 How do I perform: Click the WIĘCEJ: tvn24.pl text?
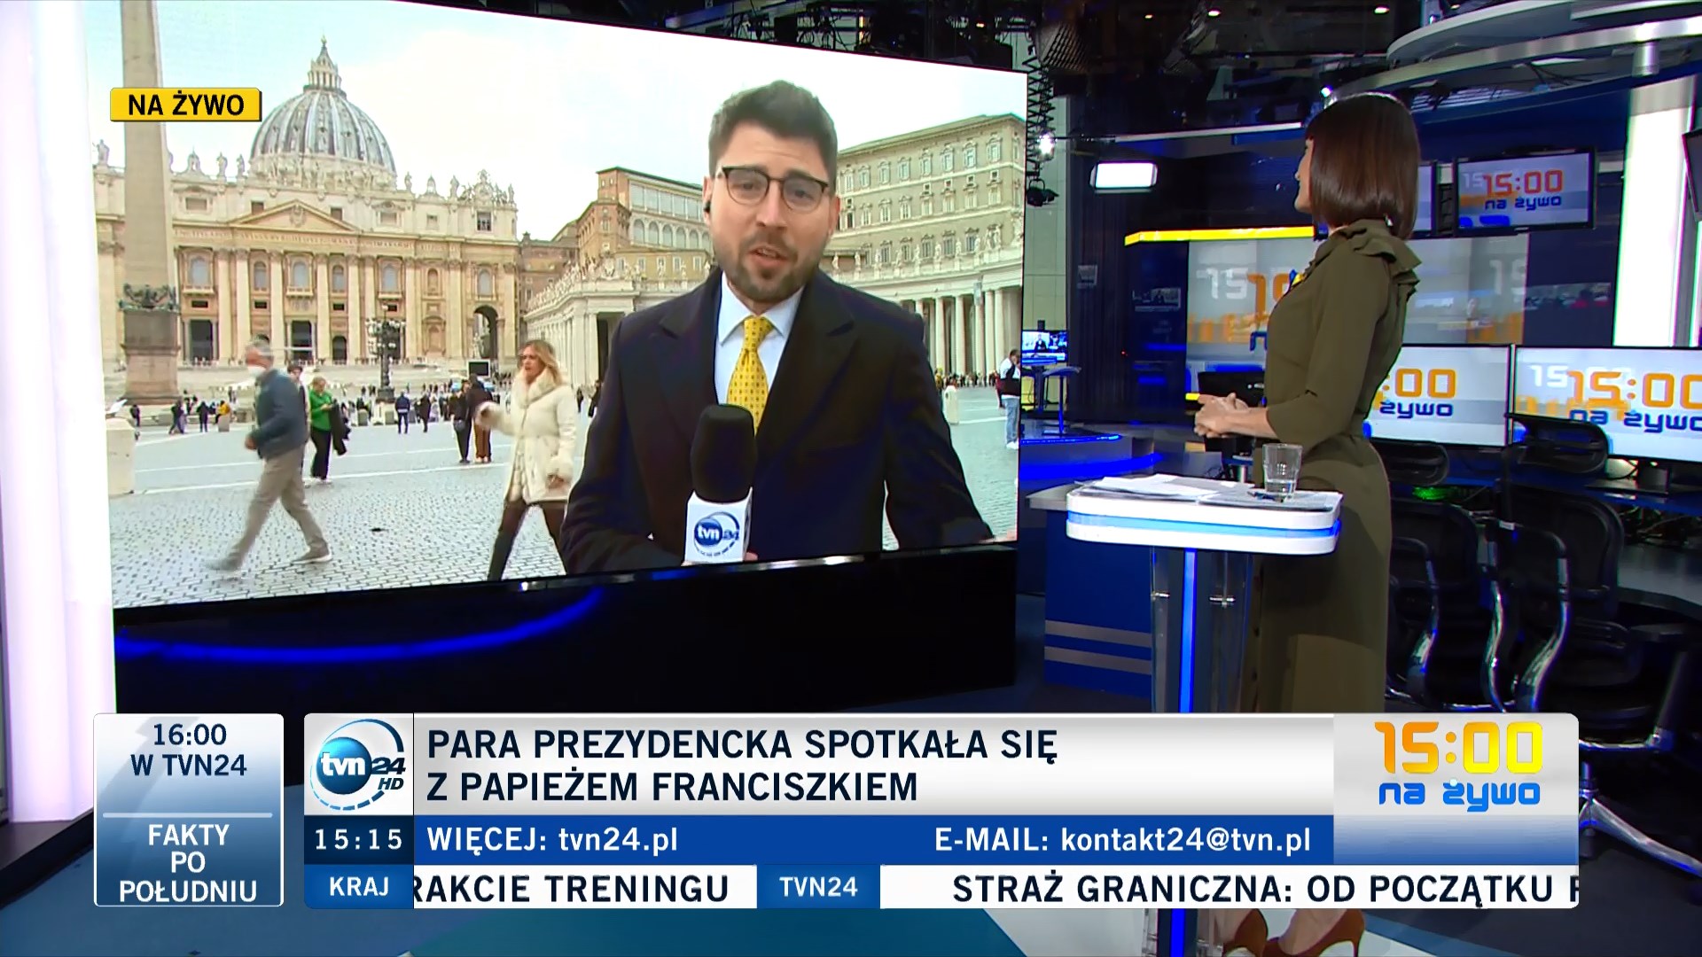point(552,840)
